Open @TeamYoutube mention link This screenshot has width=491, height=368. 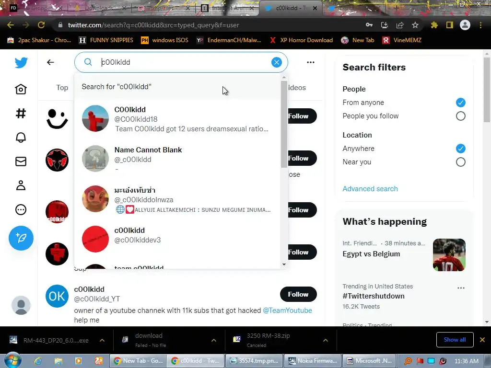(287, 310)
